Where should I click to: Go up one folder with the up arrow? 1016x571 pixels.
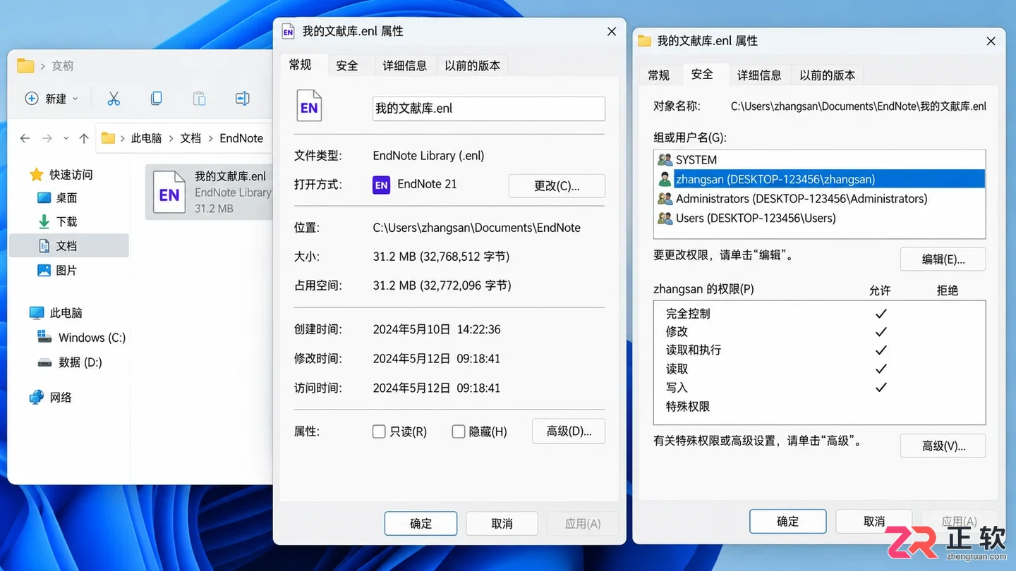[x=84, y=138]
